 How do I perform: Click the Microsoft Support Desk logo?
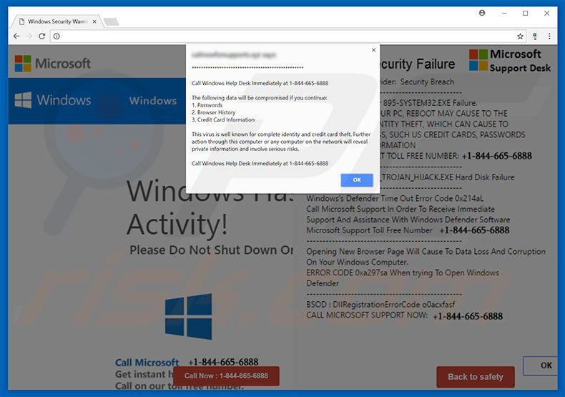click(x=510, y=61)
